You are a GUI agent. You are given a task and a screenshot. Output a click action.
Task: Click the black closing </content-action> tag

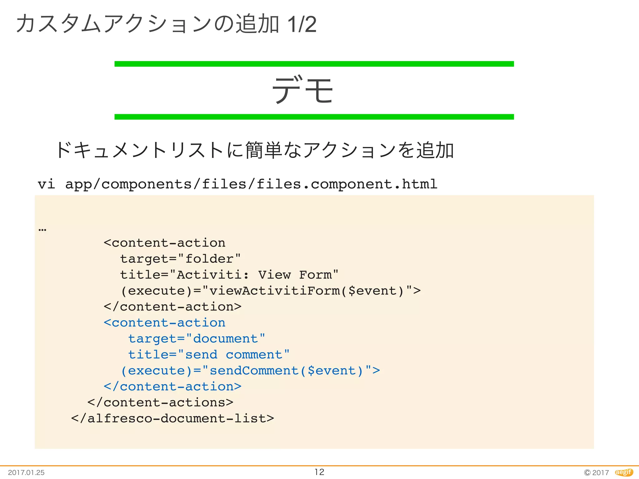pos(173,307)
